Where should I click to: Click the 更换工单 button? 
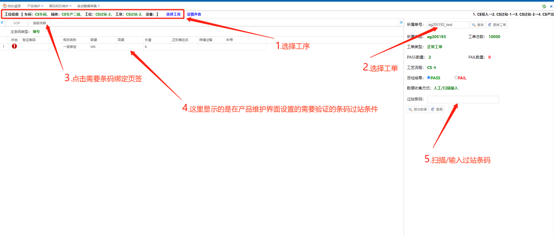pos(497,25)
